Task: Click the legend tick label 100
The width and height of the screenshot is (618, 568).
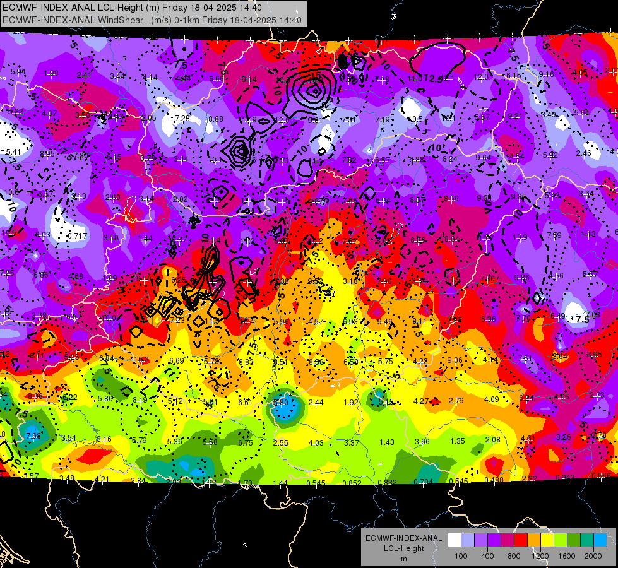Action: tap(461, 556)
